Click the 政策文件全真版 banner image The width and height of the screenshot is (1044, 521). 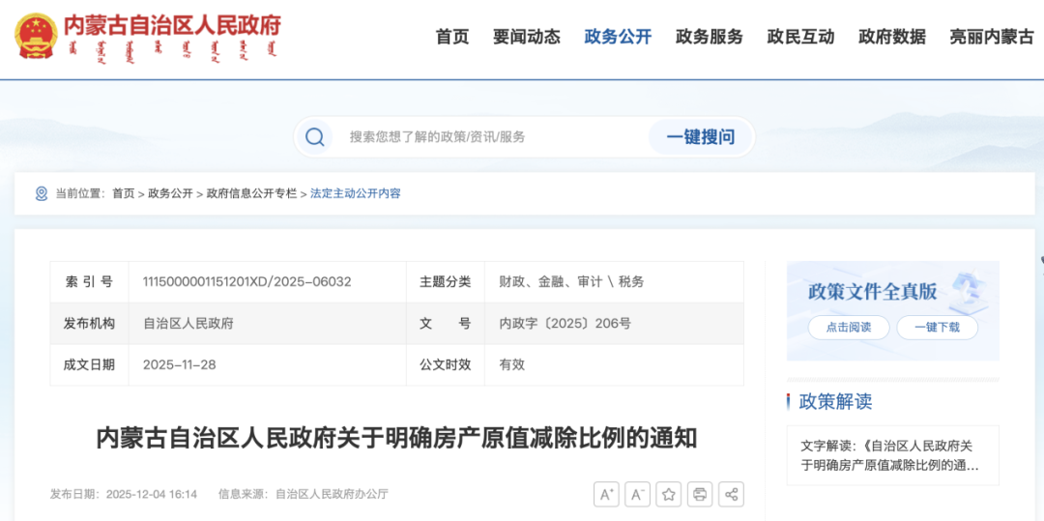891,291
